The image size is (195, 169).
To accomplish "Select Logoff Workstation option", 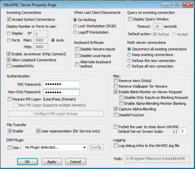I will pyautogui.click(x=75, y=32).
